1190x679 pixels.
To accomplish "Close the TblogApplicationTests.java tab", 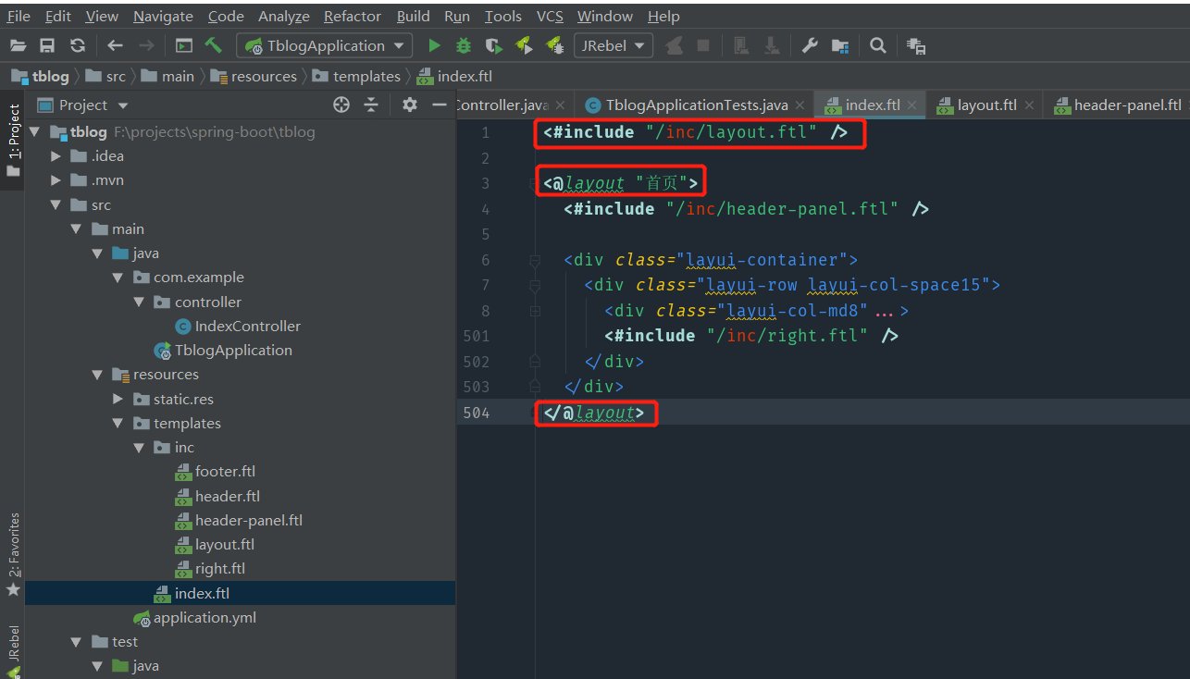I will pyautogui.click(x=800, y=105).
